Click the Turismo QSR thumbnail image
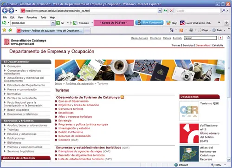The height and width of the screenshot is (168, 232). [x=189, y=111]
